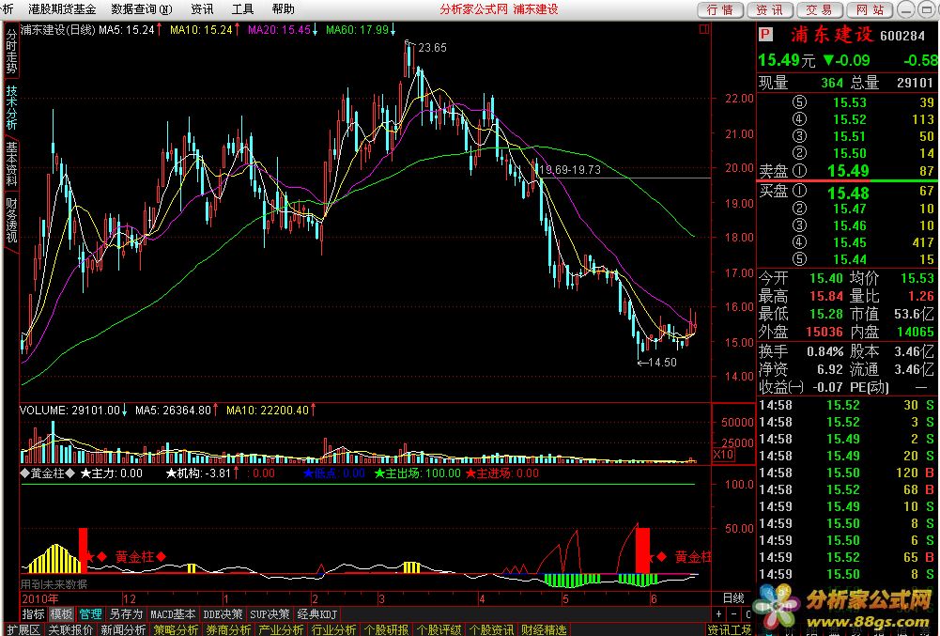Click the plus zoom-in button below 日线
Viewport: 940px width, 636px height.
(718, 614)
